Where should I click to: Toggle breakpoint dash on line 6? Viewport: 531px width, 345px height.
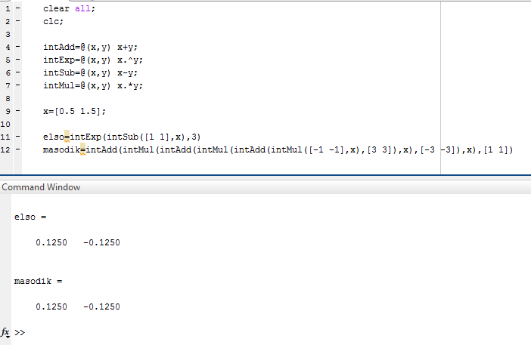17,72
